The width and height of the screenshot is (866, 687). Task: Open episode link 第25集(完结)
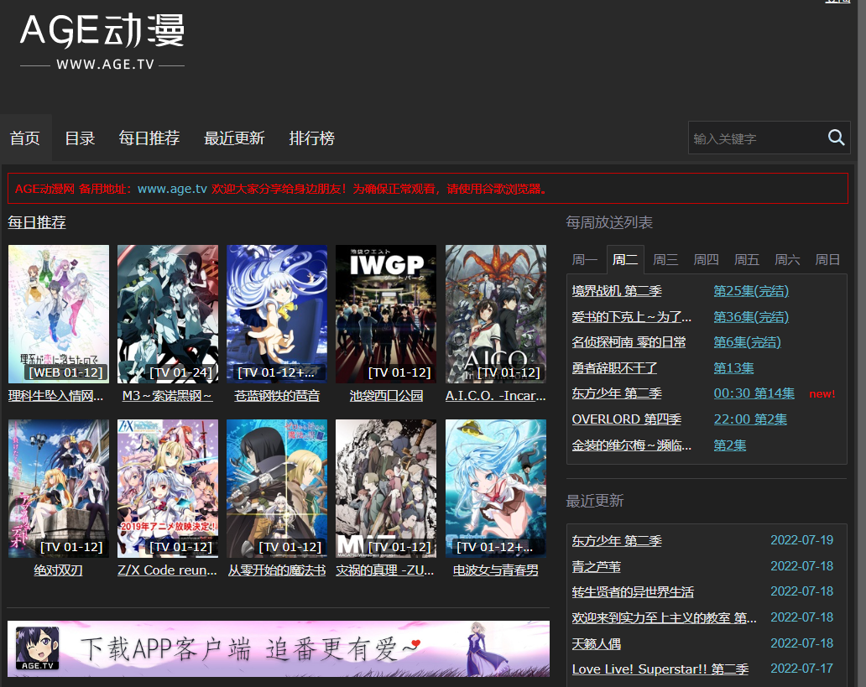pos(750,291)
